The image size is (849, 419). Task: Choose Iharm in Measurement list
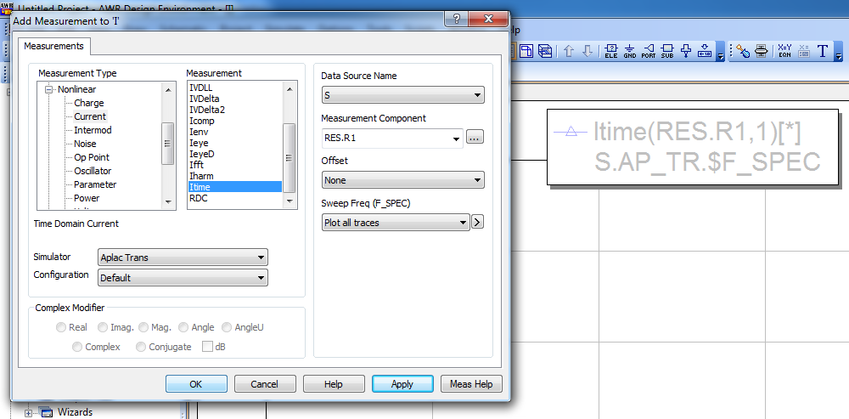[235, 176]
